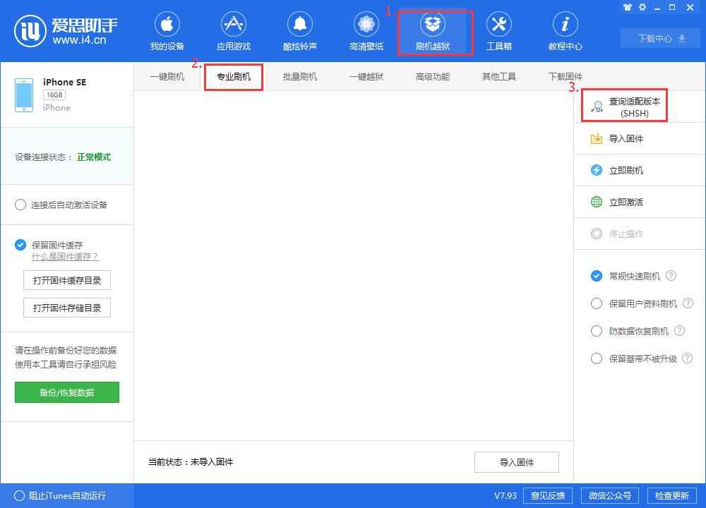Viewport: 706px width, 508px height.
Task: Click the iPhone SE device thumbnail
Action: pos(24,95)
